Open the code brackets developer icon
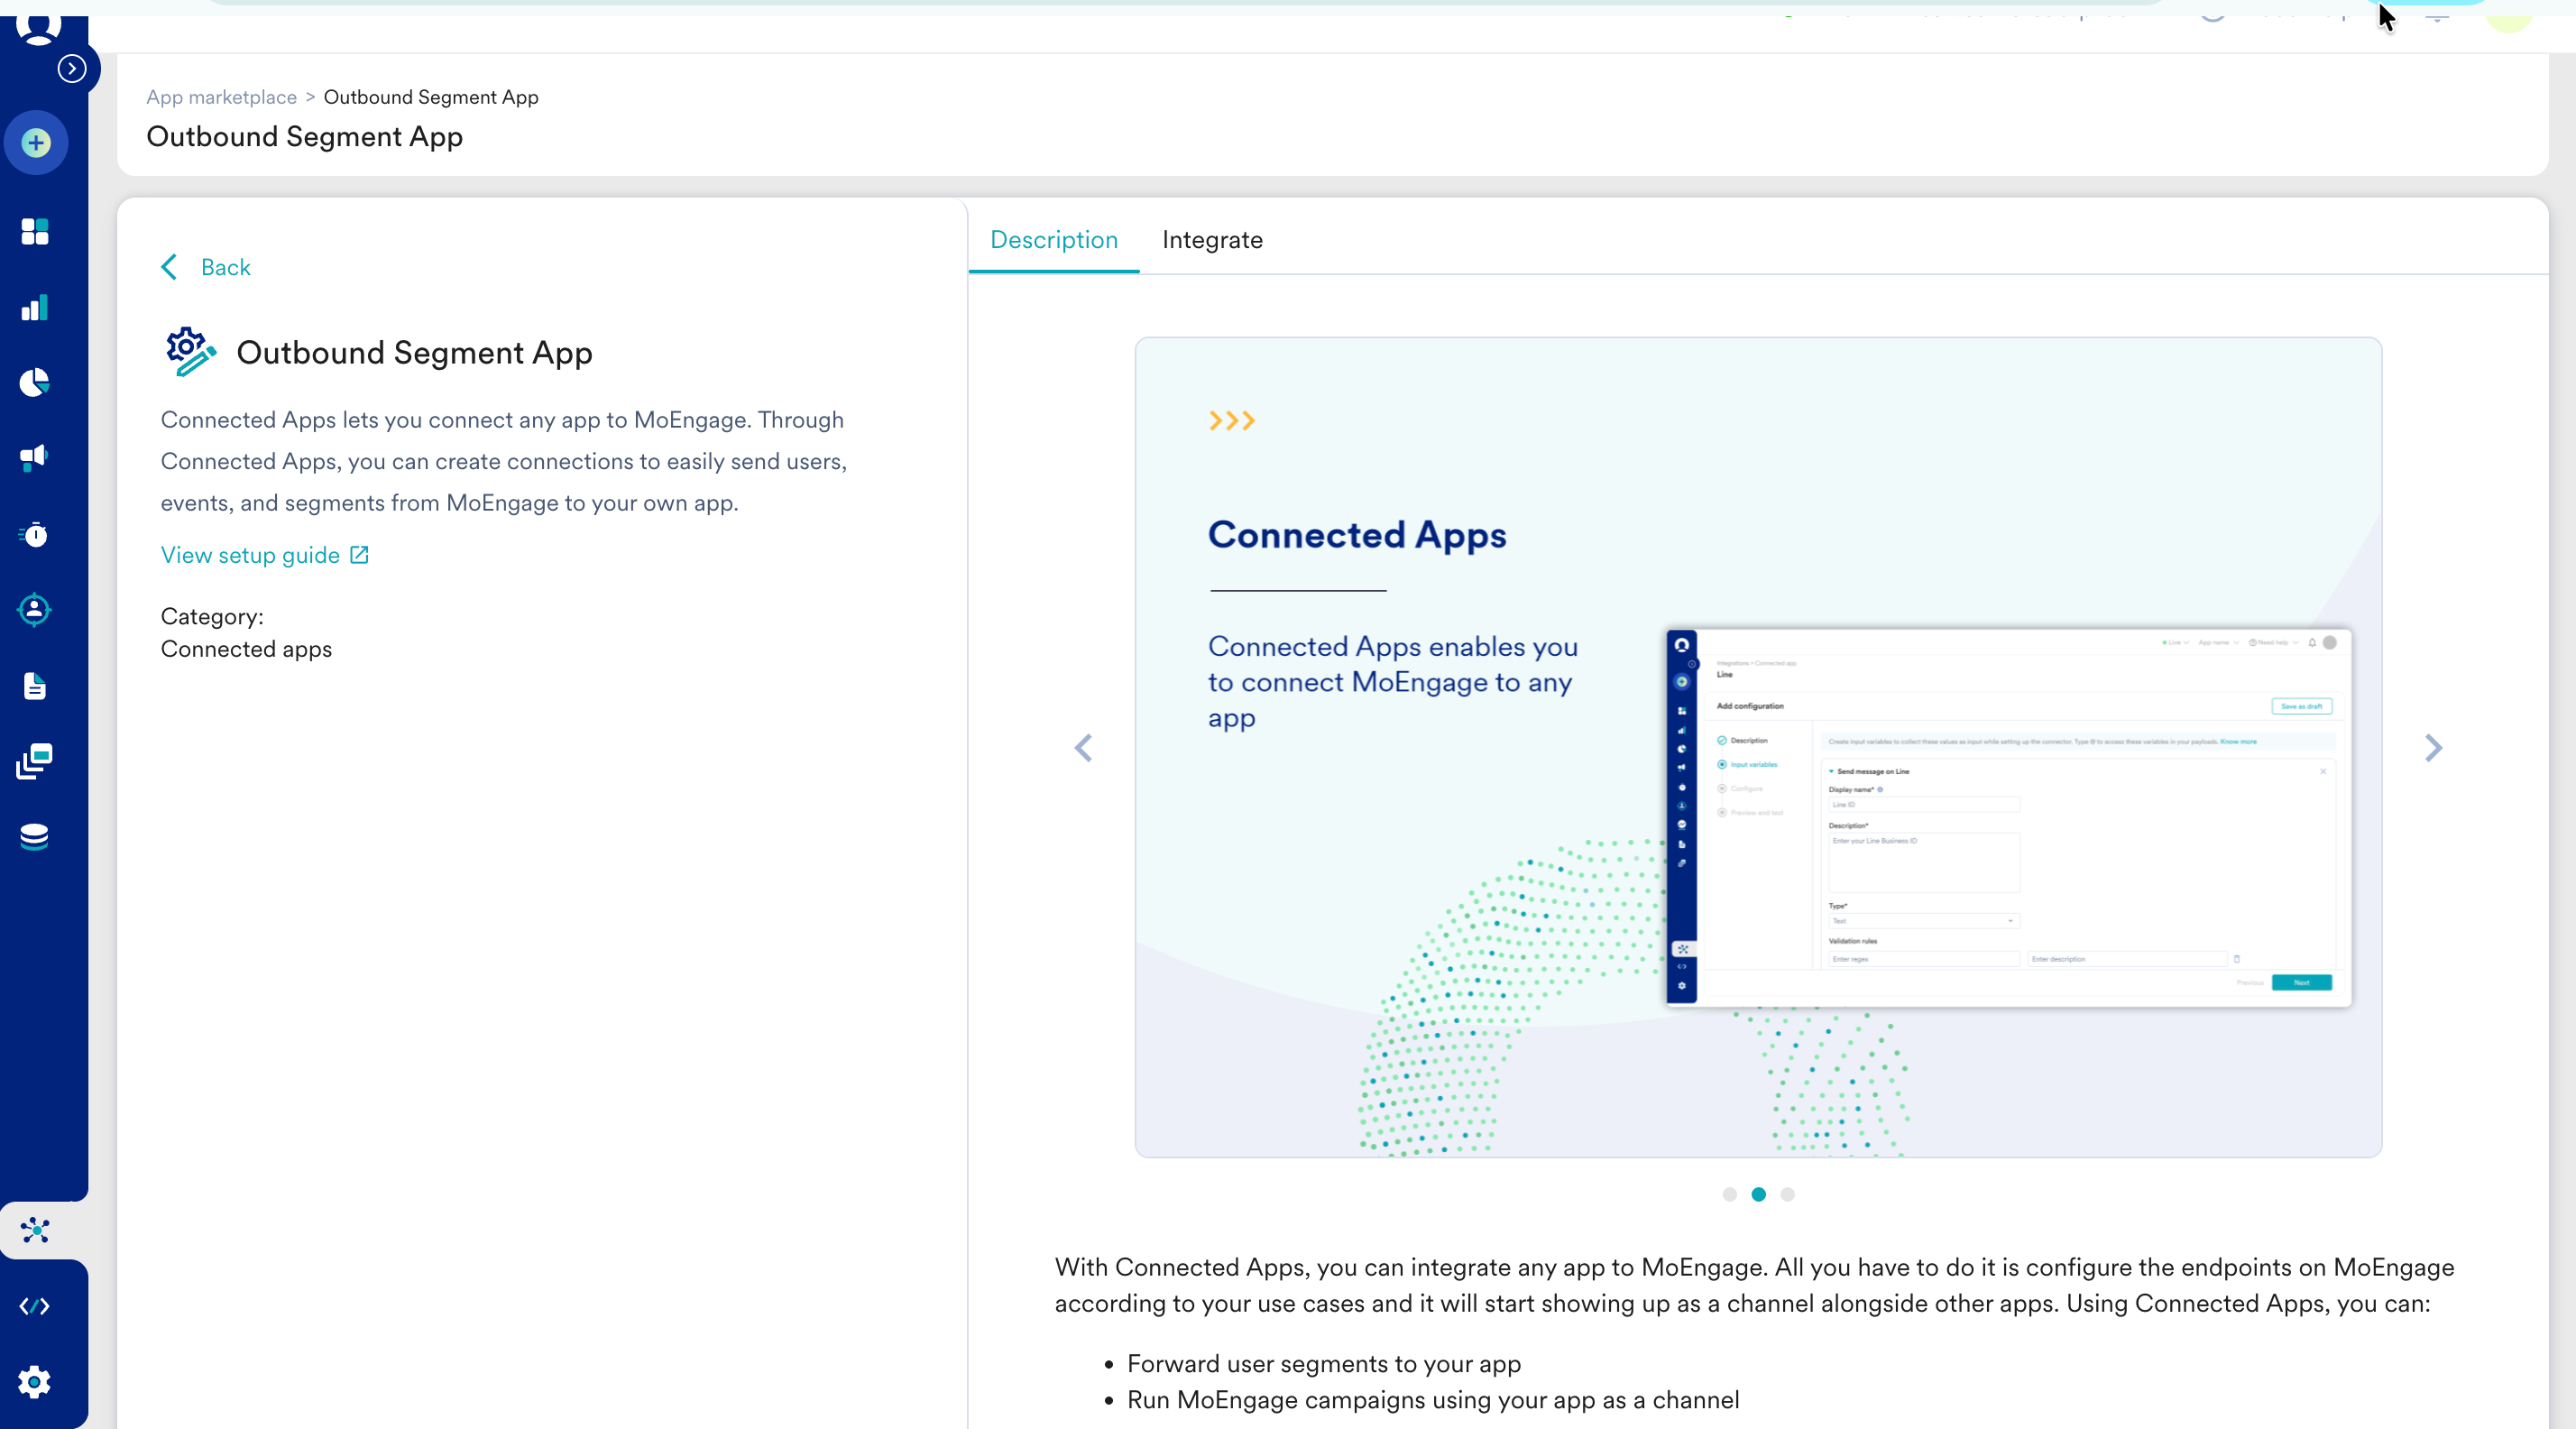This screenshot has height=1429, width=2576. pos(35,1306)
